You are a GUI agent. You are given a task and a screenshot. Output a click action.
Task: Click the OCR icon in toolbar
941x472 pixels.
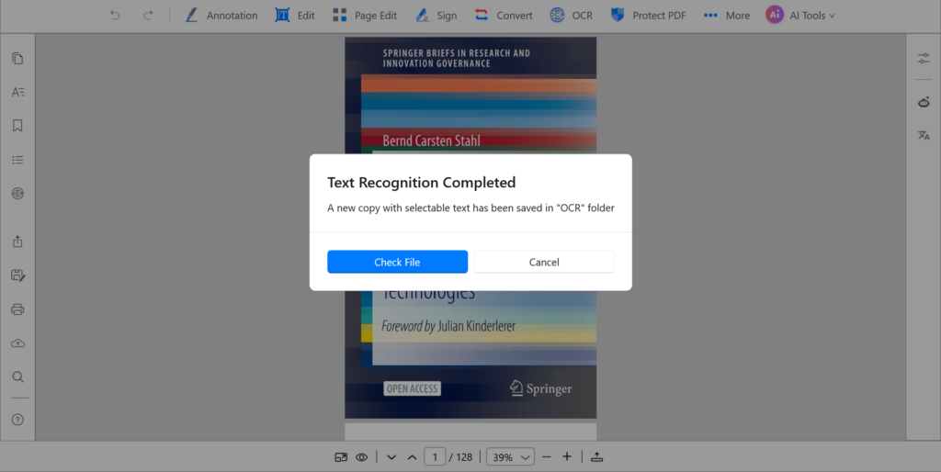pos(571,16)
